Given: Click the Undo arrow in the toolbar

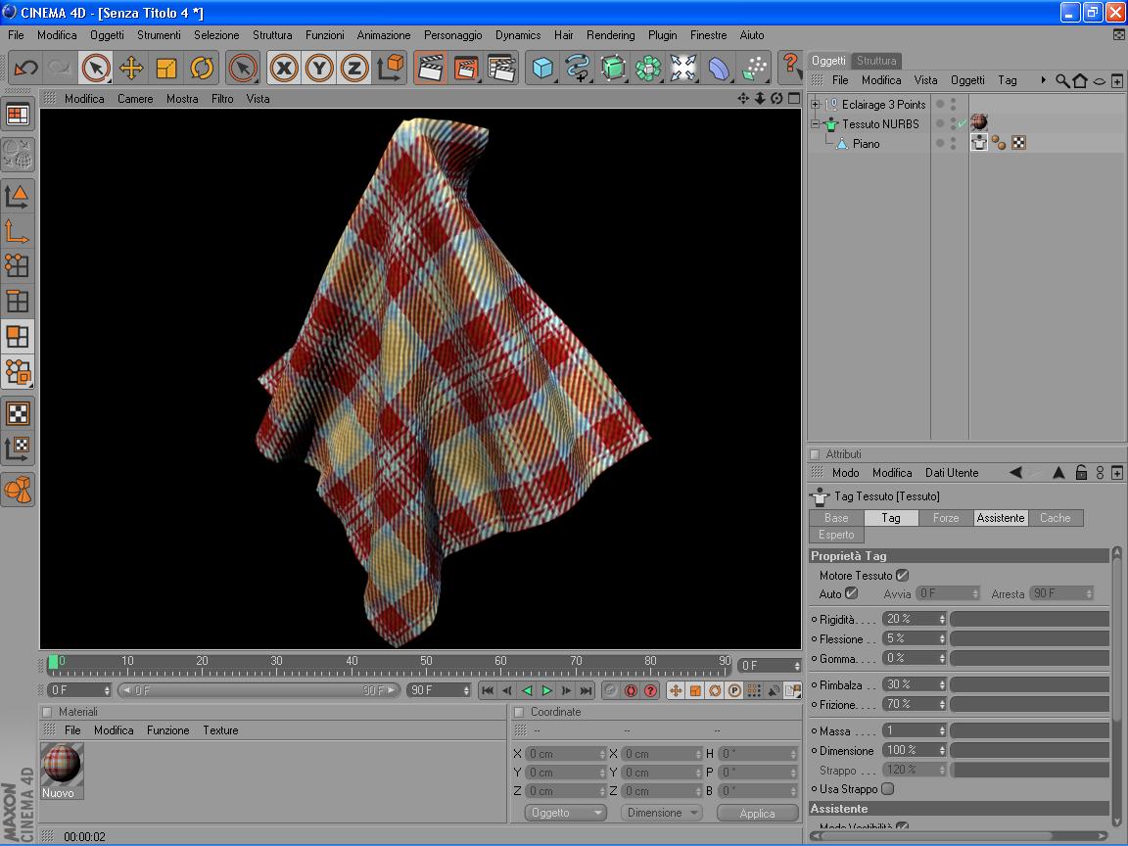Looking at the screenshot, I should coord(26,68).
